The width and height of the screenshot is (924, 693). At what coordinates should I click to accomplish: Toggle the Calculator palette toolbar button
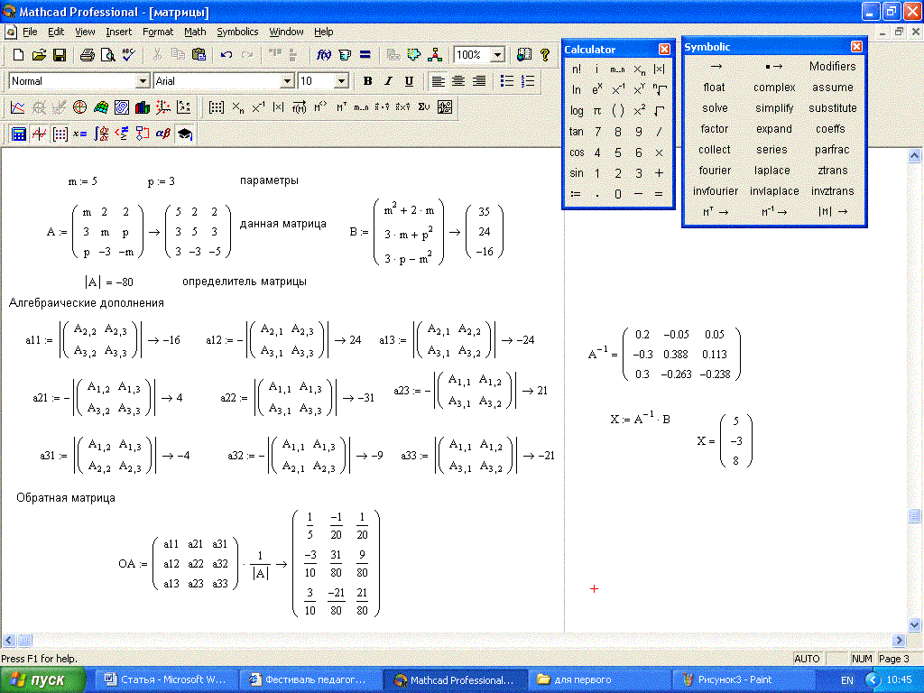point(18,134)
